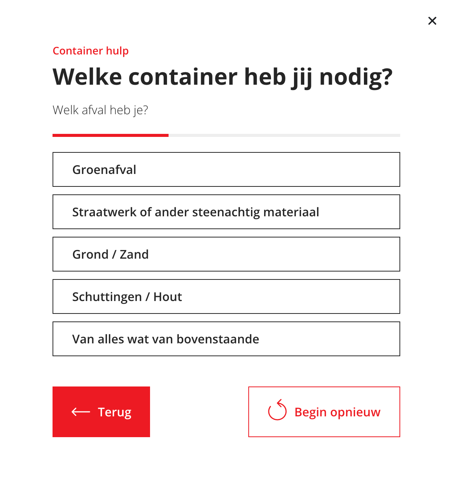
Task: Click the gray unfilled progress bar section
Action: click(284, 135)
